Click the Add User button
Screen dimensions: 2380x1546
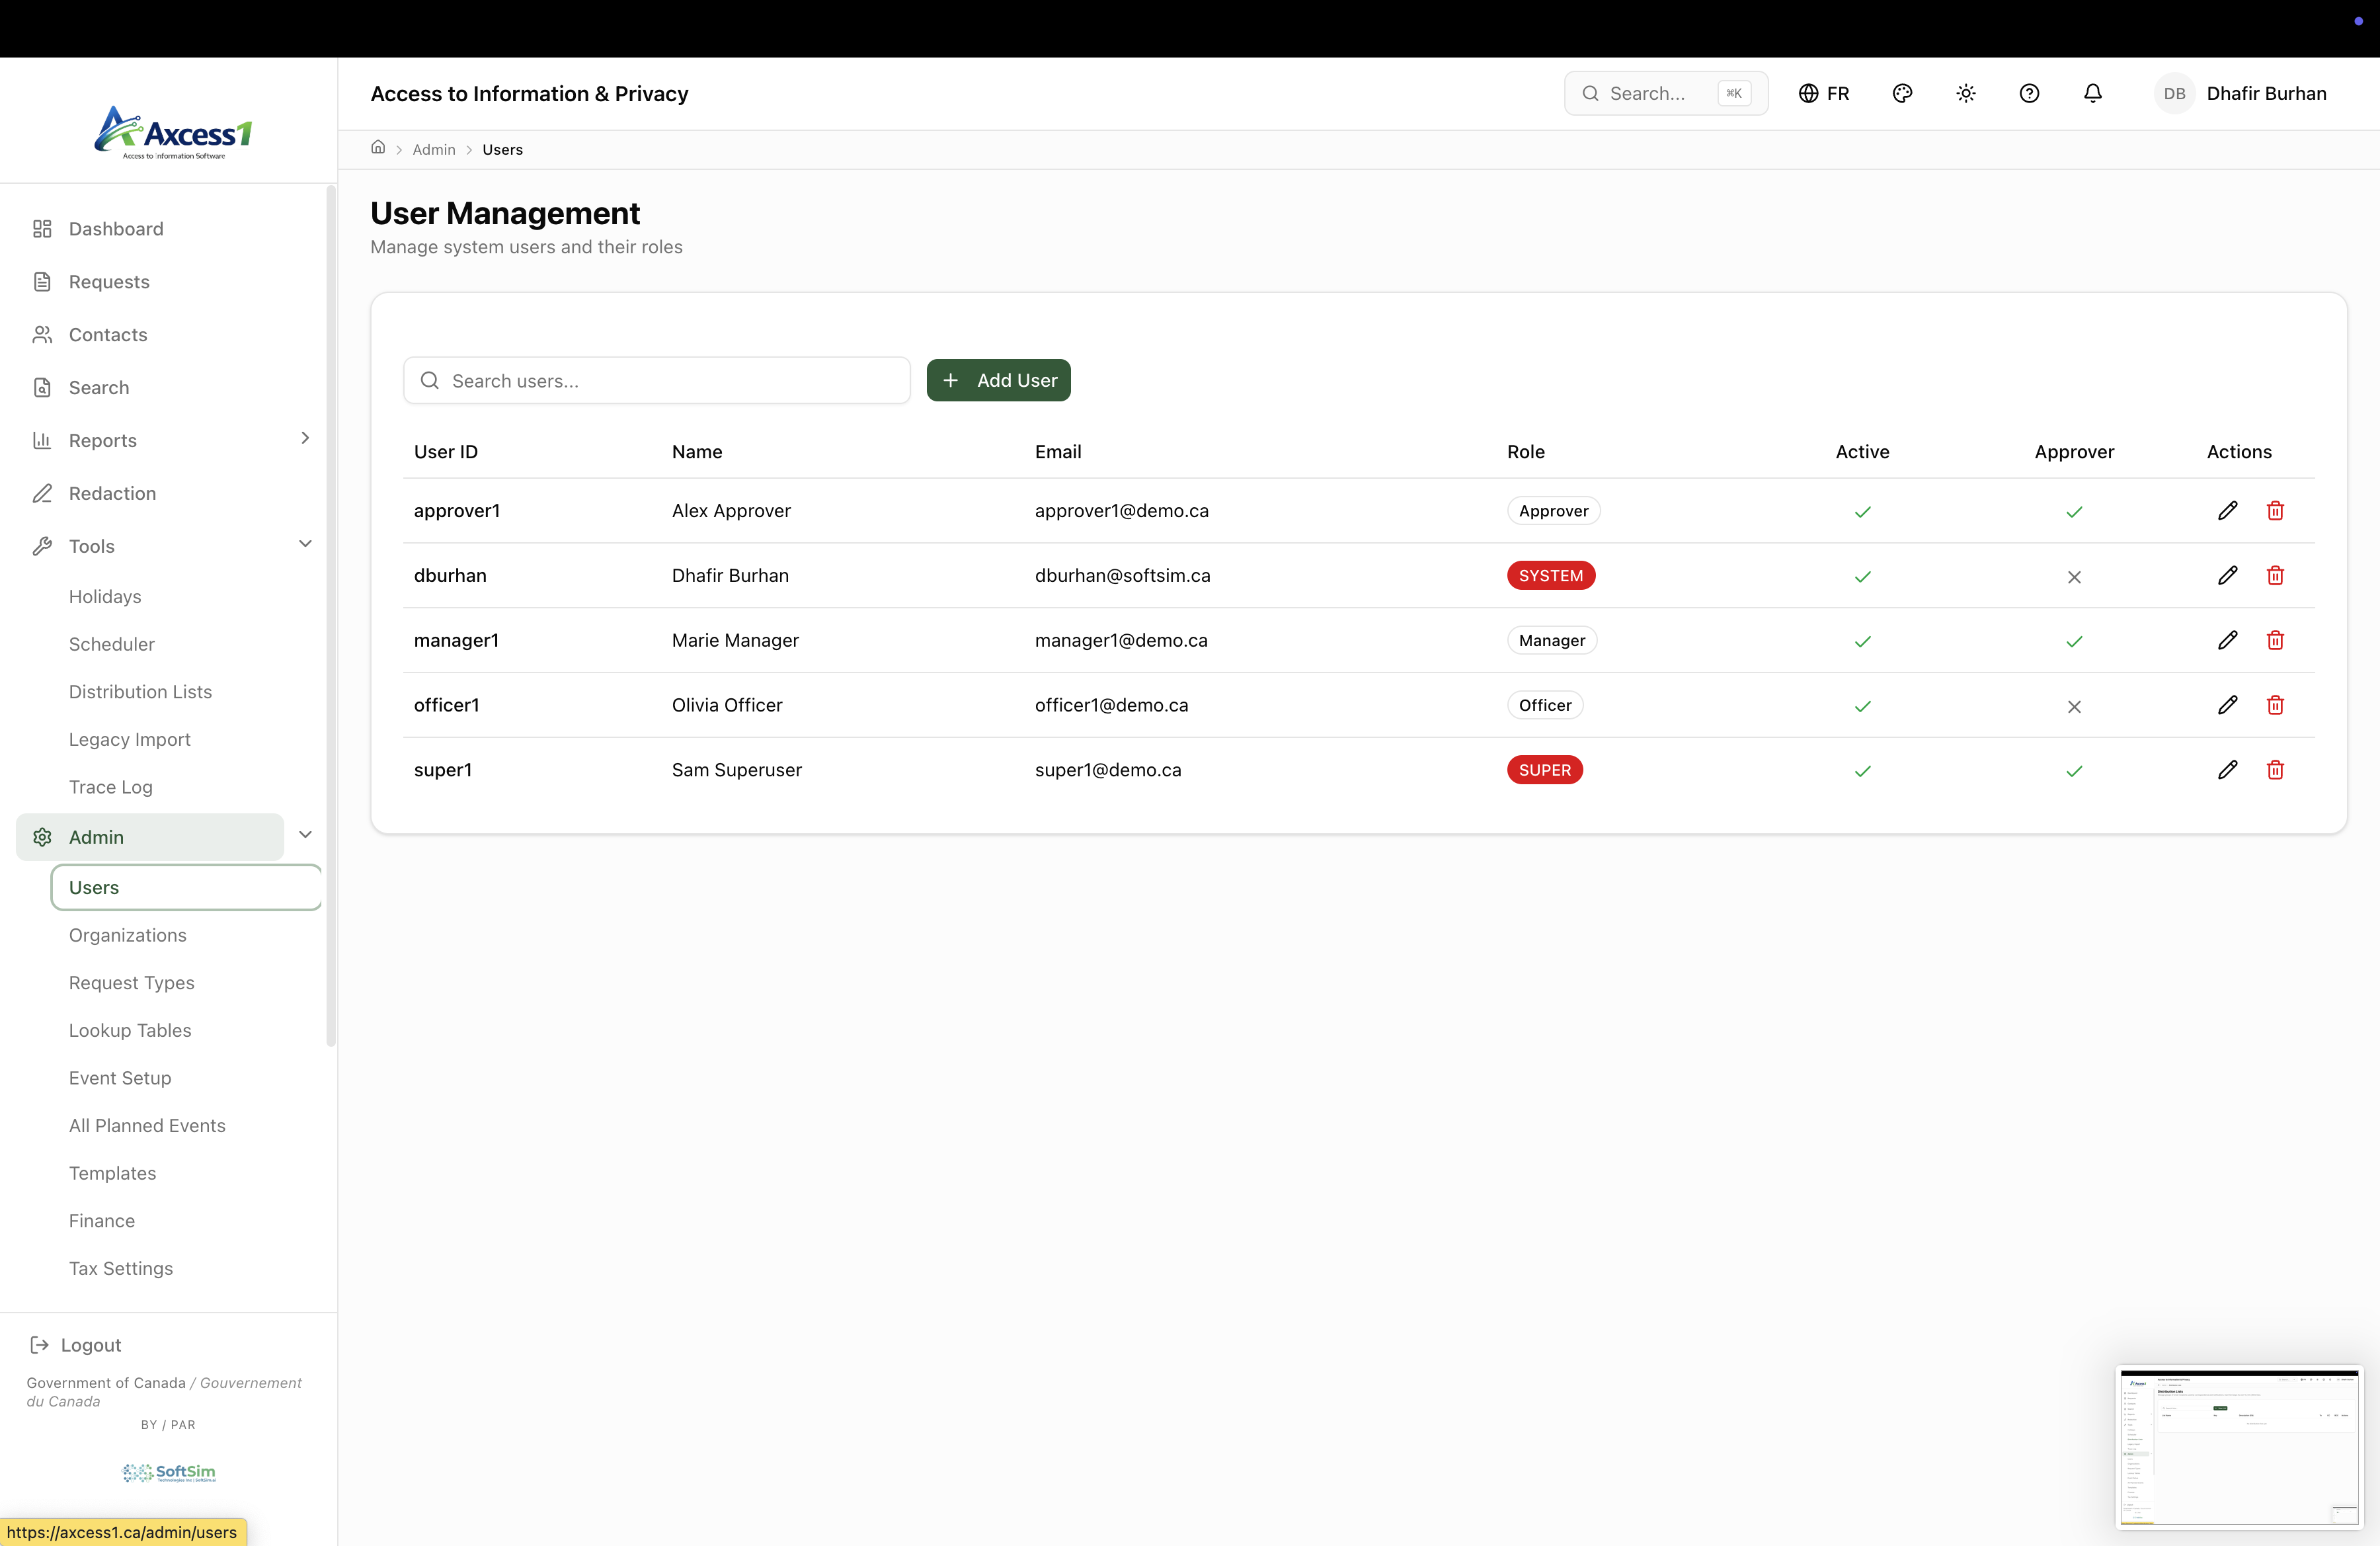pyautogui.click(x=998, y=380)
